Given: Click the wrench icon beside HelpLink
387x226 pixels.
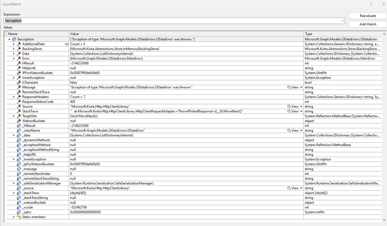Looking at the screenshot, I should pos(19,68).
